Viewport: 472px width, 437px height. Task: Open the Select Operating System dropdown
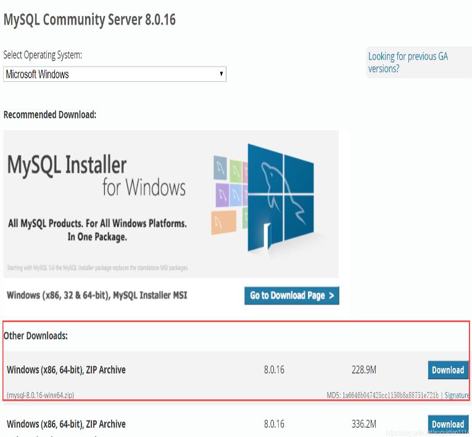114,74
